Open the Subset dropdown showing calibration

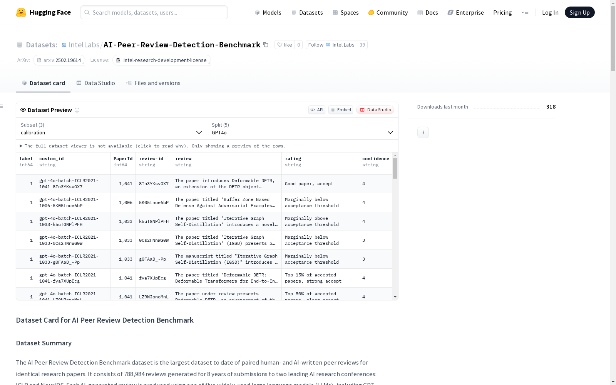(112, 129)
